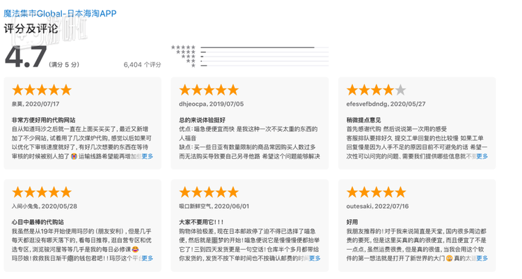
Task: Click the five-star rating distribution bar
Action: (264, 47)
